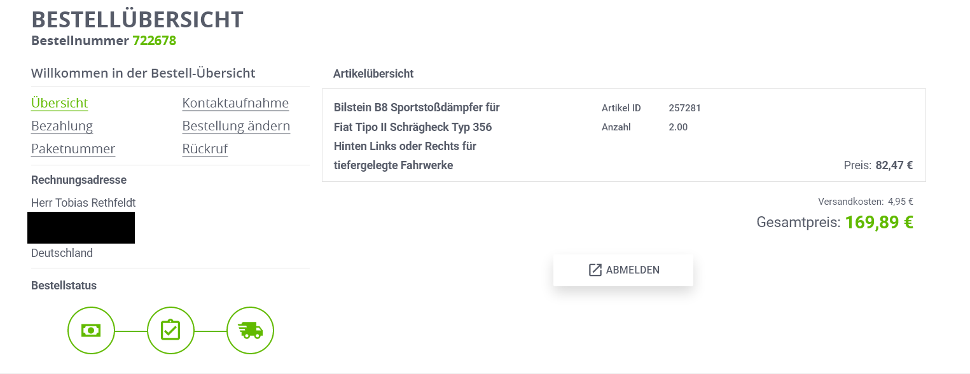Image resolution: width=970 pixels, height=374 pixels.
Task: Click the green order number 722678
Action: 154,41
